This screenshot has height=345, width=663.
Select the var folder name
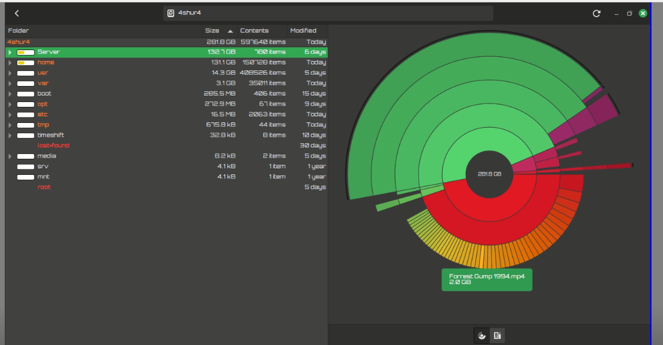pos(42,84)
